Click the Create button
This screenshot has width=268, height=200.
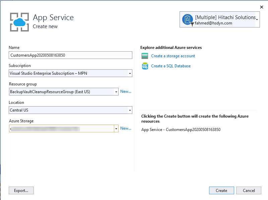coord(221,190)
